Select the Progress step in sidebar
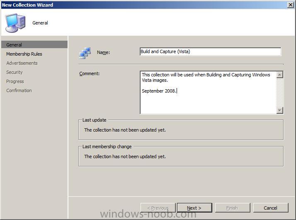This screenshot has height=220, width=296. [x=15, y=81]
